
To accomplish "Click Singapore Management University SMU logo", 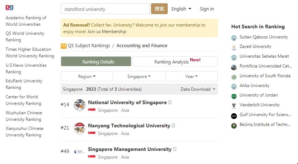I will [79, 151].
